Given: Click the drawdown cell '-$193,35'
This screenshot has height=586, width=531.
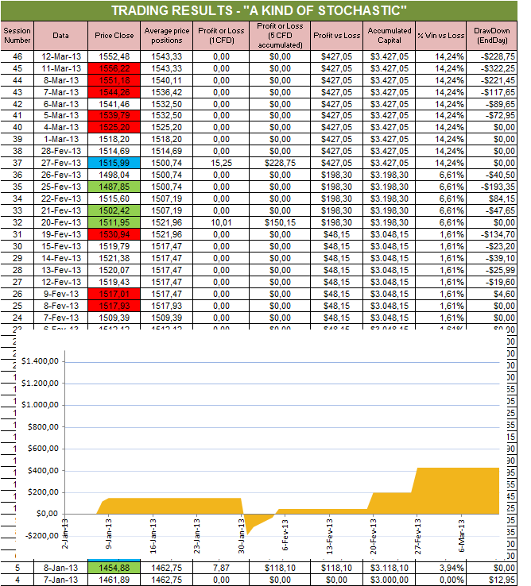Looking at the screenshot, I should (492, 187).
